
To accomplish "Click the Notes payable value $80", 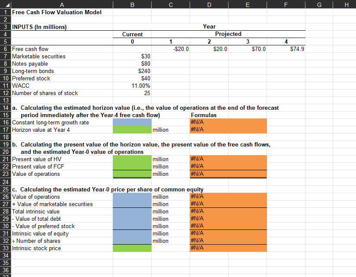I will [132, 64].
